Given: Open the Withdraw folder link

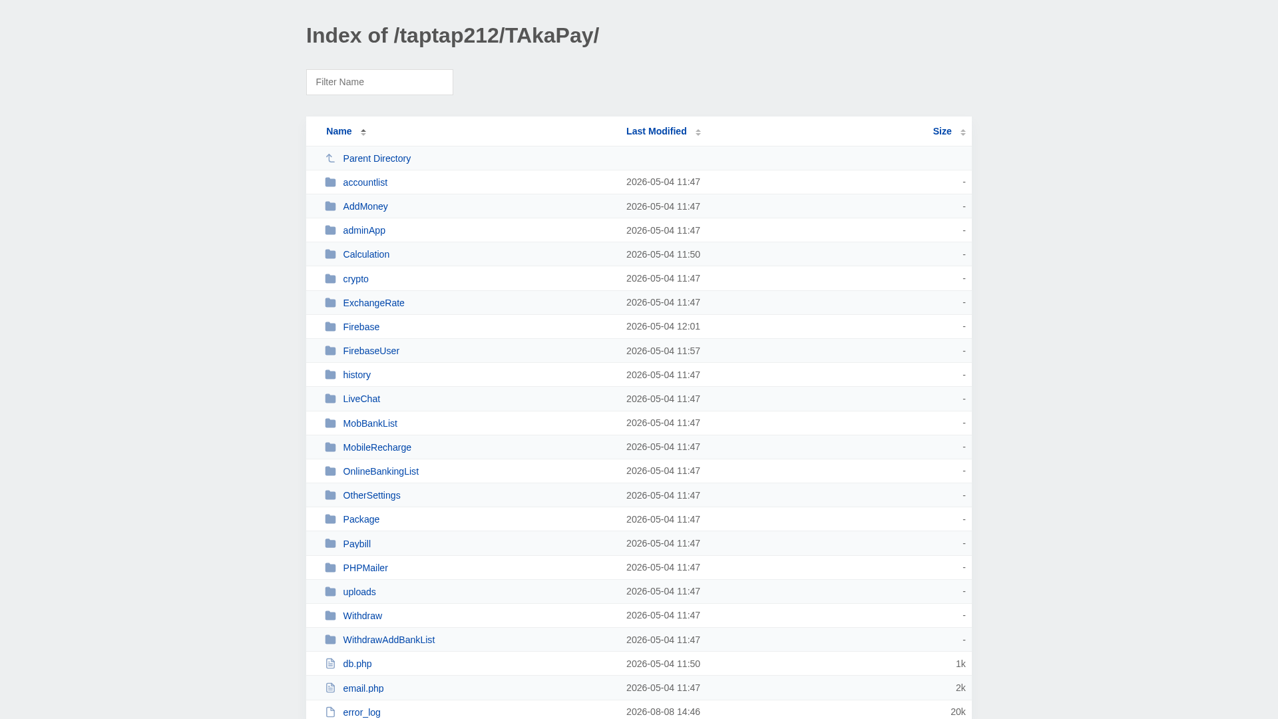Looking at the screenshot, I should (x=363, y=616).
